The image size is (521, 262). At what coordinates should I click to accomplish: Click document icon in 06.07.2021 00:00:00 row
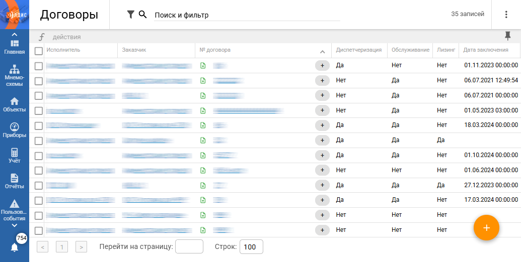click(203, 95)
